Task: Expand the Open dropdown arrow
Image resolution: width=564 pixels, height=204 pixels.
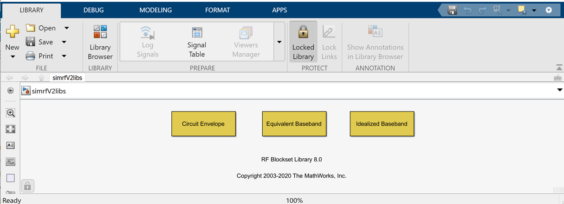Action: [66, 28]
